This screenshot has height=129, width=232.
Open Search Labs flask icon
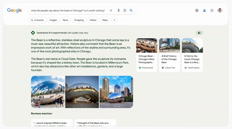204,11
